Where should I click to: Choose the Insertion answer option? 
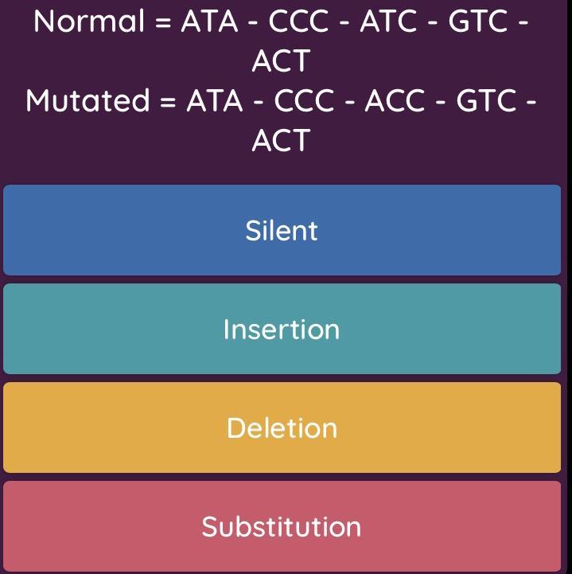click(x=282, y=329)
